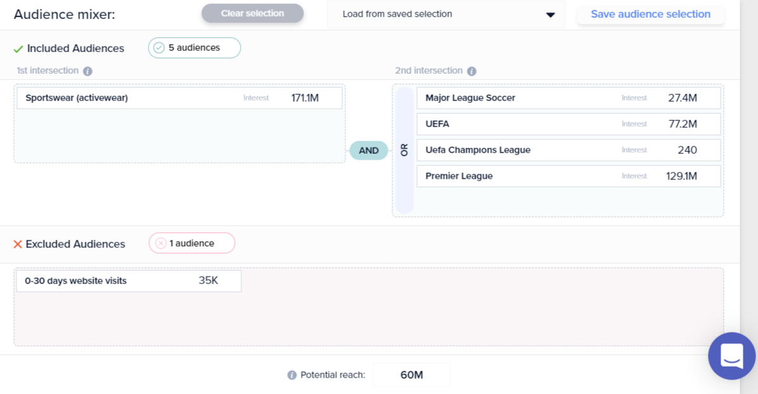Open the Load from saved selection dropdown

coord(446,15)
